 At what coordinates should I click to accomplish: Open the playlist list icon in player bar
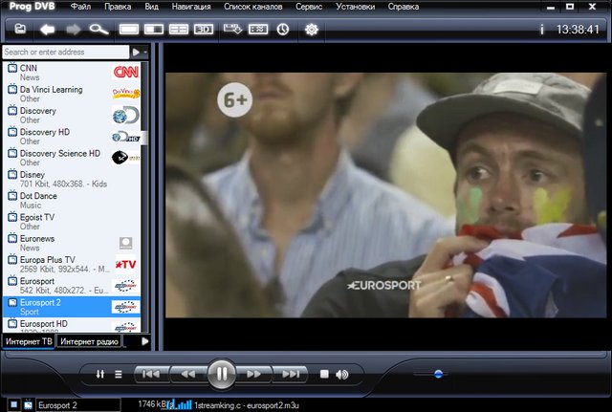coord(119,374)
